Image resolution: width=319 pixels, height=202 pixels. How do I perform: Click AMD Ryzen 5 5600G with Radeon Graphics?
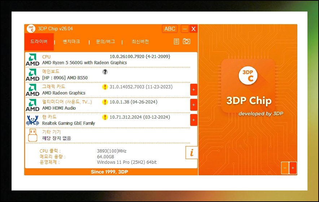(84, 63)
